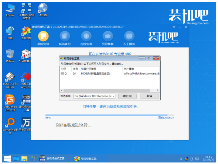Open the 回收站 recycle bin icon
The width and height of the screenshot is (218, 164).
[x=10, y=55]
